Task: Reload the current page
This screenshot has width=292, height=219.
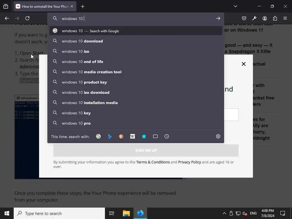Action: pyautogui.click(x=27, y=18)
